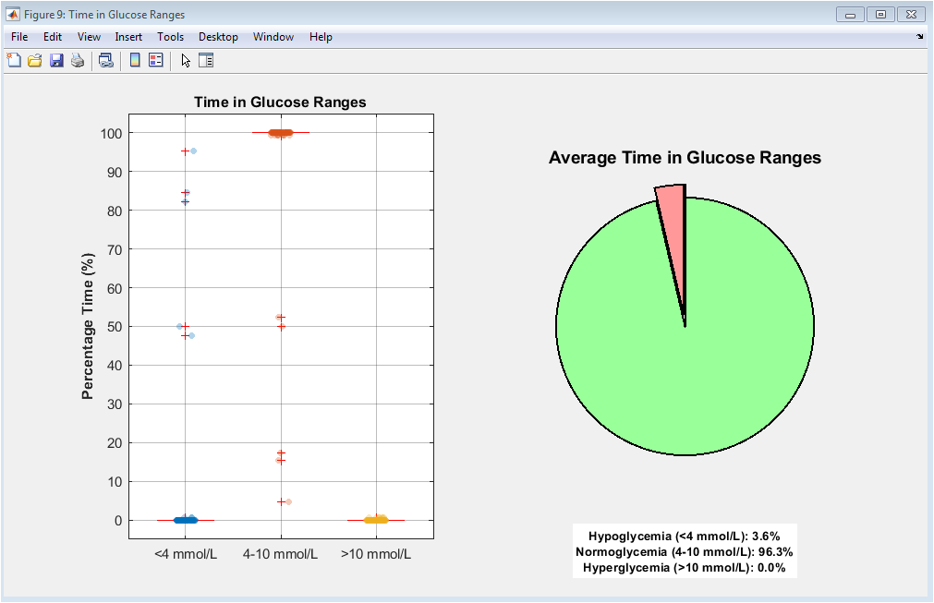Image resolution: width=934 pixels, height=603 pixels.
Task: Expand the Insert menu
Action: (128, 37)
